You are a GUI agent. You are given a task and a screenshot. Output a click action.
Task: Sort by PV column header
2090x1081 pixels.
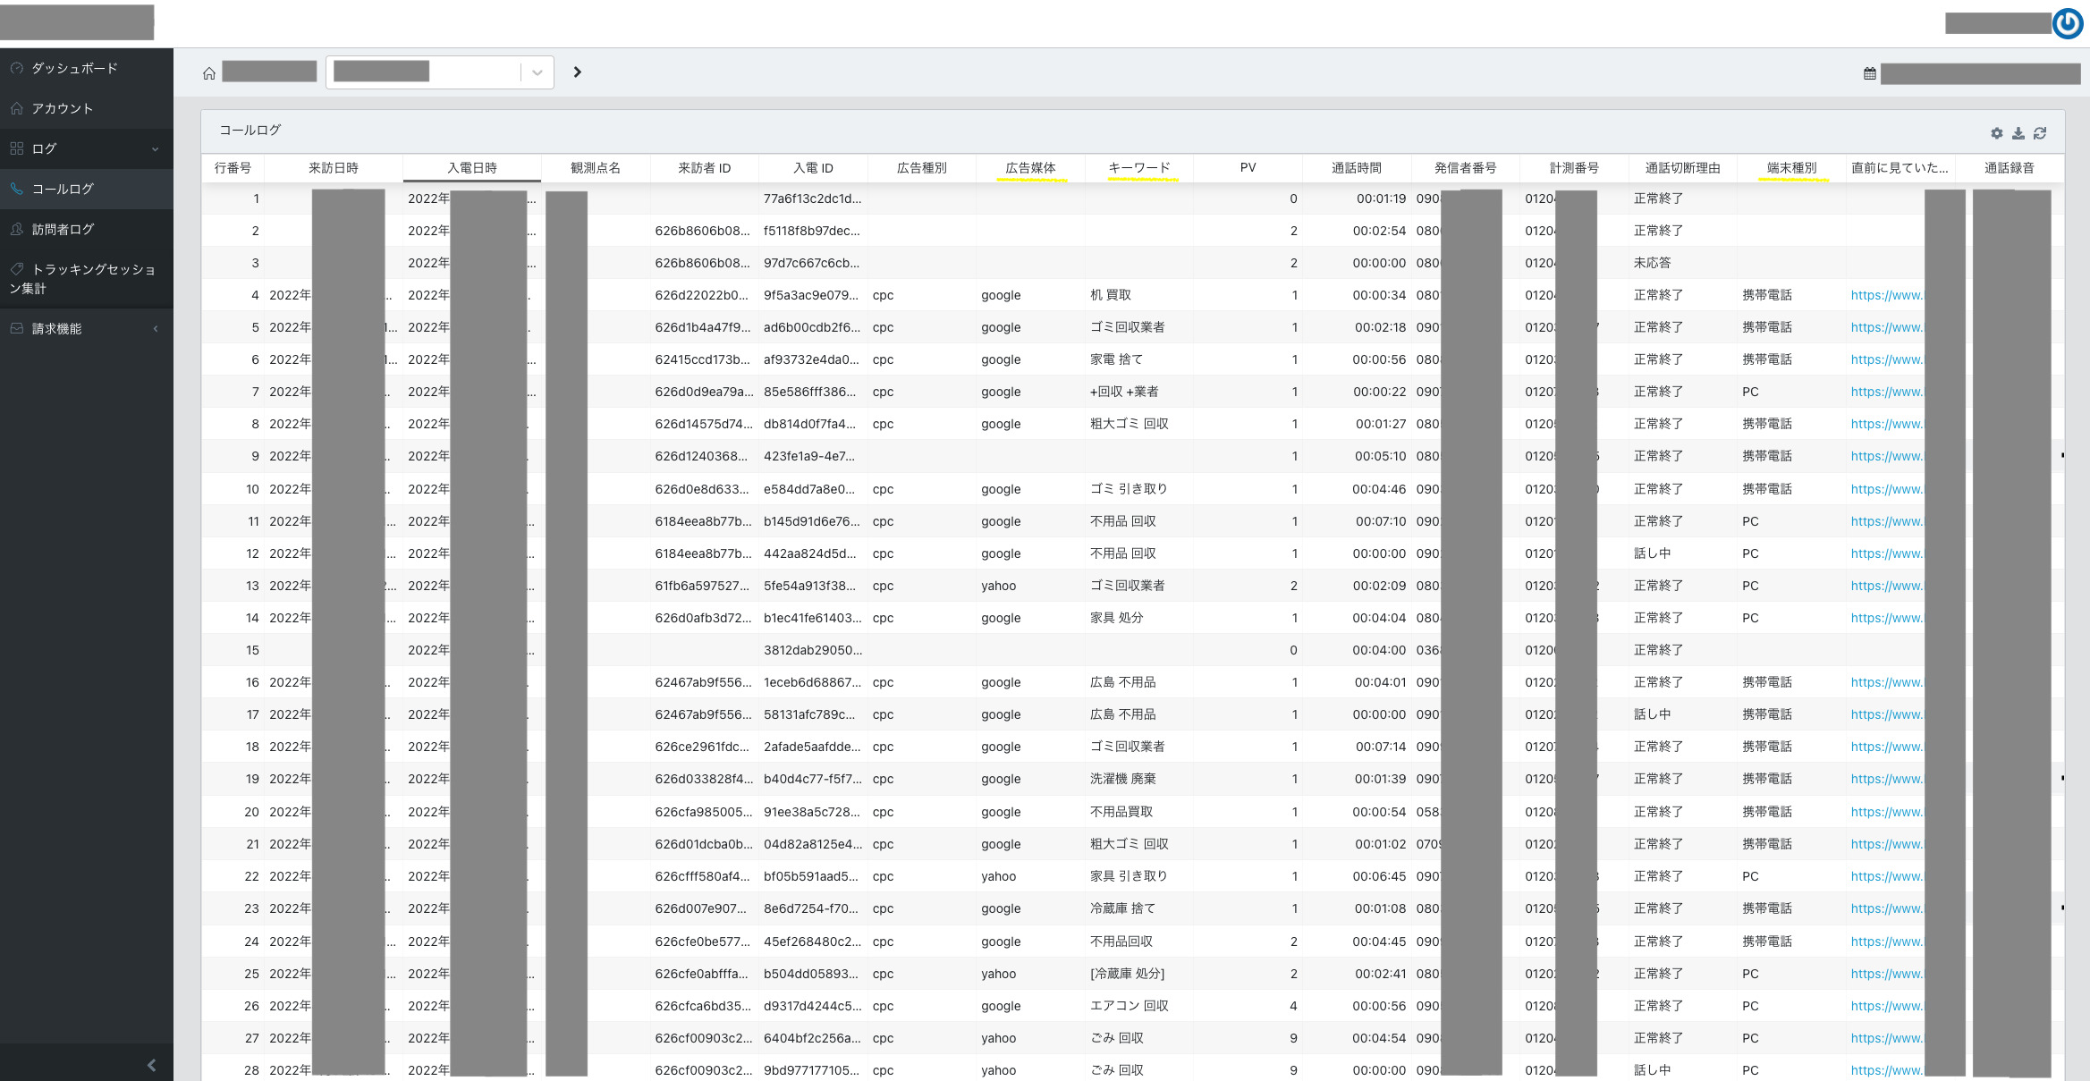(x=1248, y=168)
